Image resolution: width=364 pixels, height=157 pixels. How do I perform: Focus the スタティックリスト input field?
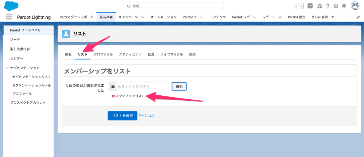(144, 86)
